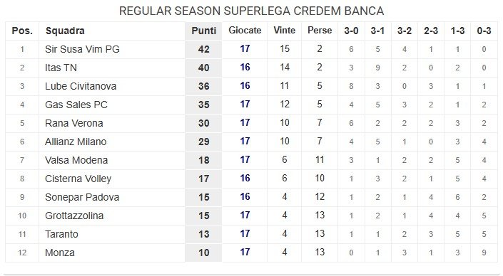
Task: Select the Squadra column header
Action: 65,31
